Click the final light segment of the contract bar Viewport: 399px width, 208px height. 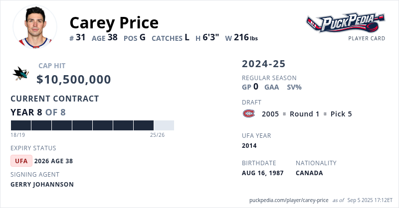[164, 125]
